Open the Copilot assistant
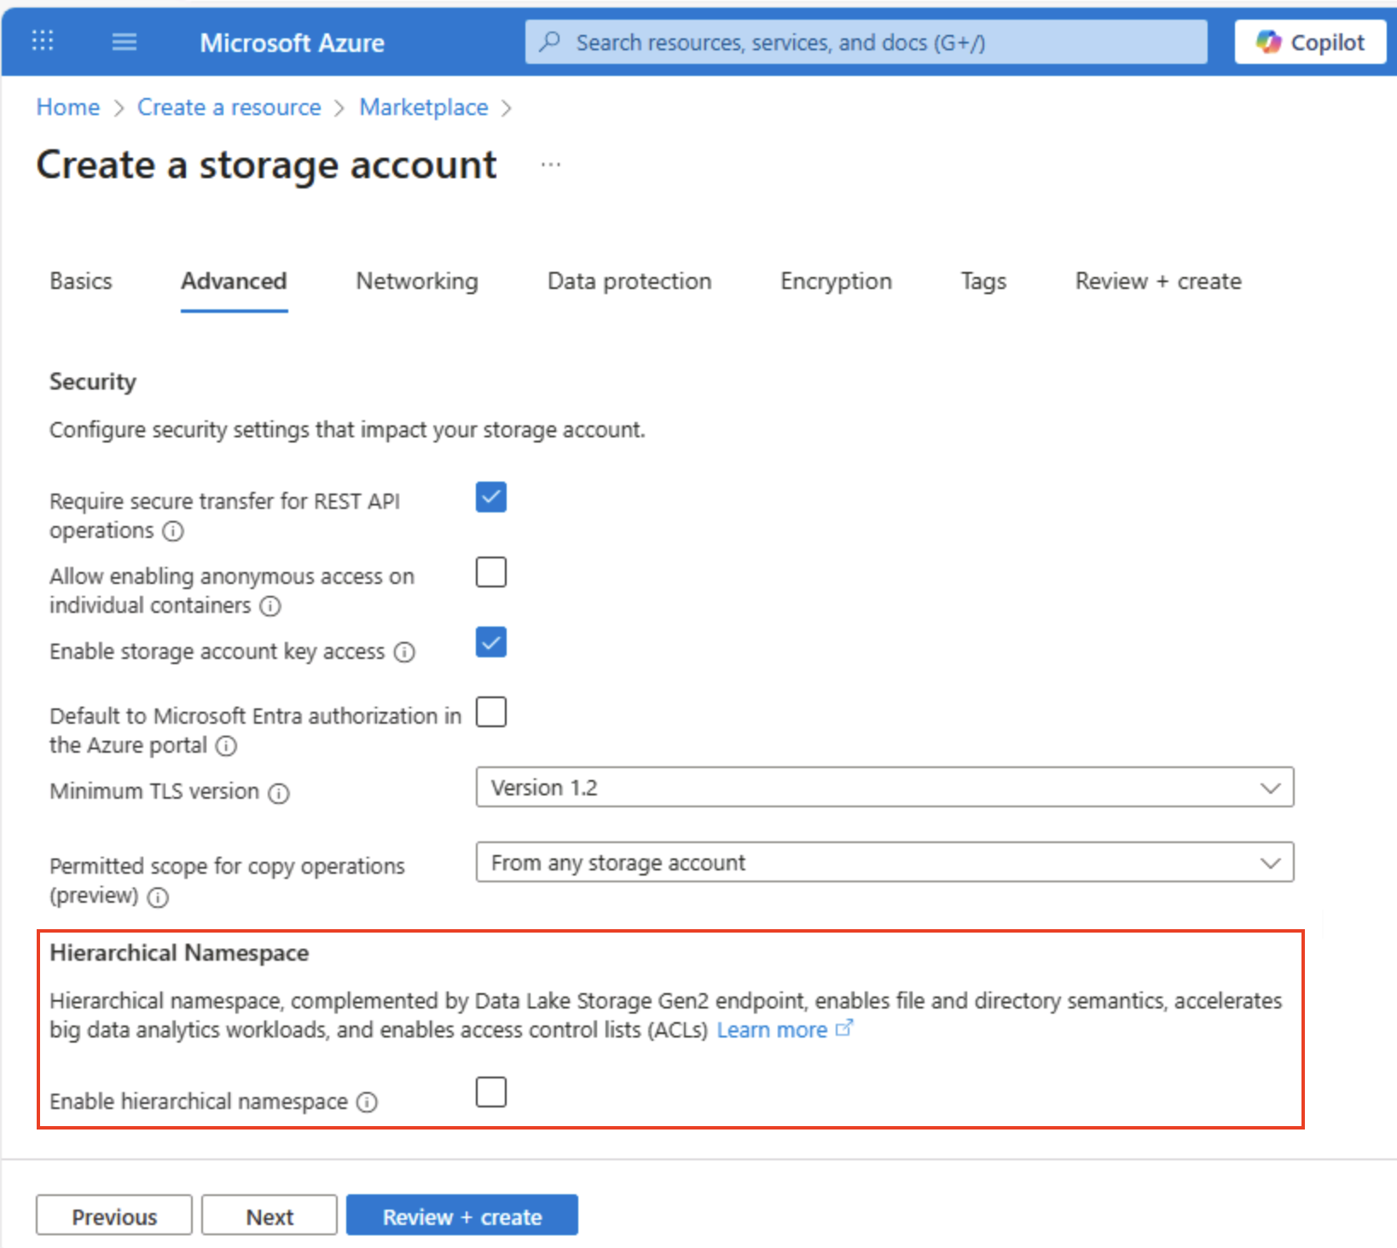The image size is (1397, 1248). pos(1308,41)
